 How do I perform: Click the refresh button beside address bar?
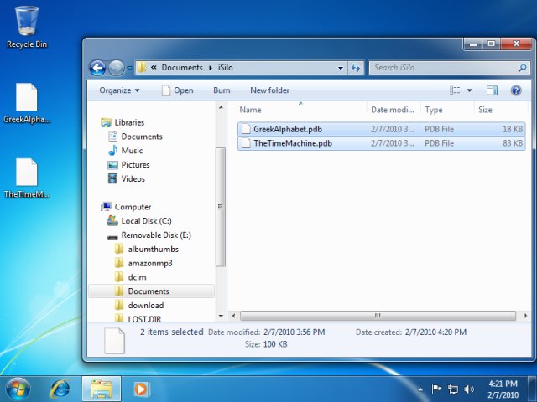pyautogui.click(x=356, y=68)
